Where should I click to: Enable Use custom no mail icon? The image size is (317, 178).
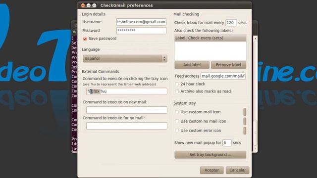tap(177, 121)
